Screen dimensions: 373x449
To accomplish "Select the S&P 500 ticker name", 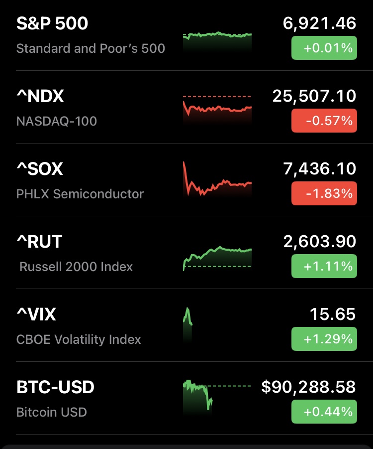I will [x=52, y=23].
